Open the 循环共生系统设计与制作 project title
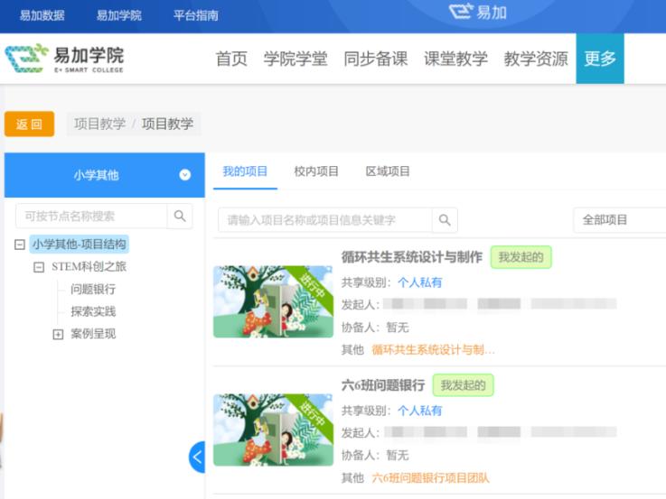The height and width of the screenshot is (499, 666). pos(411,257)
